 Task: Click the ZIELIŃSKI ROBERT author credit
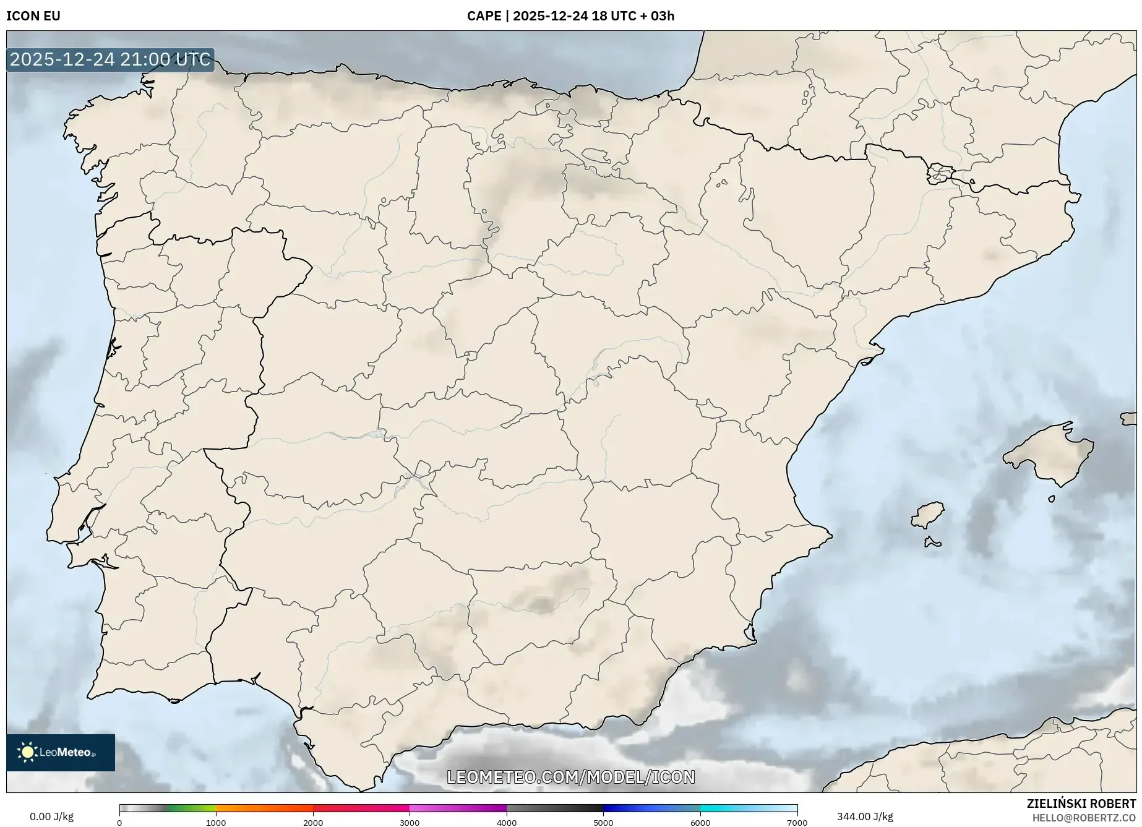[1081, 803]
